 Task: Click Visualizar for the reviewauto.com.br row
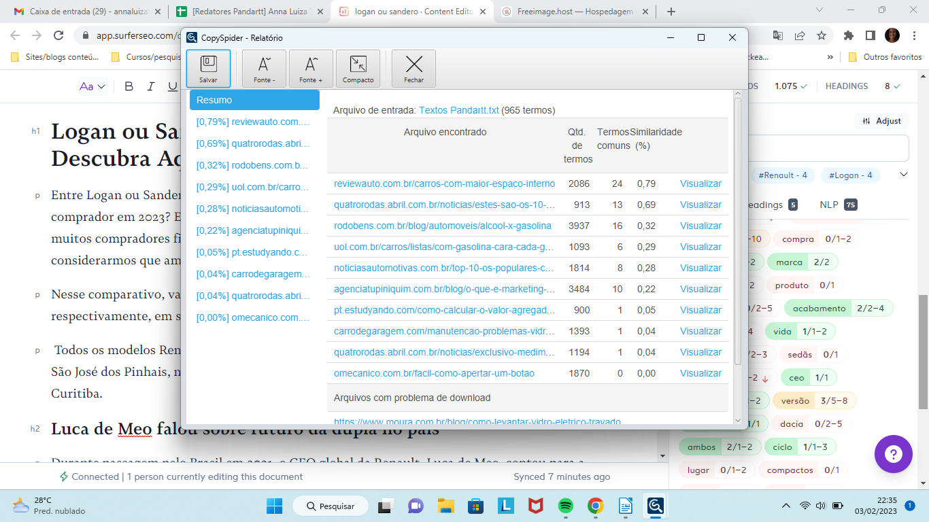click(x=700, y=184)
